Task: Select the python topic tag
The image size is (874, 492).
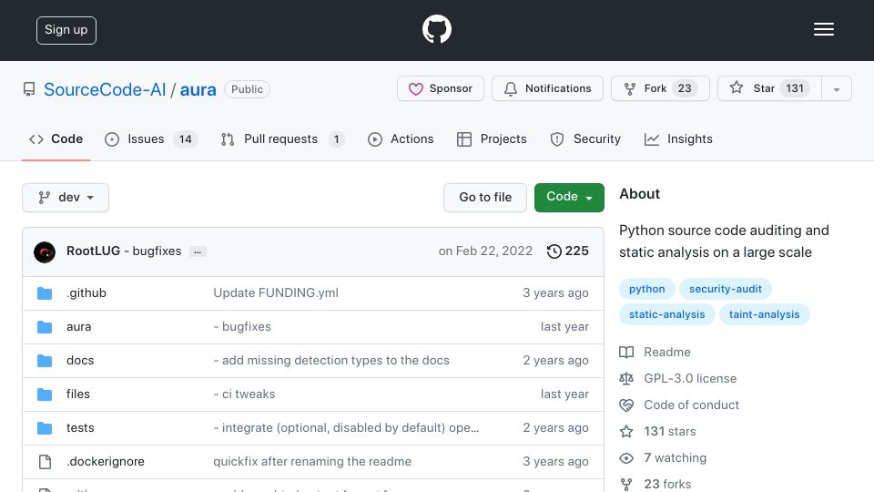Action: (x=646, y=289)
